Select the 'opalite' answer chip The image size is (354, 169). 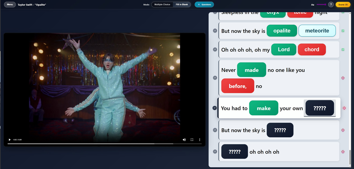[282, 31]
